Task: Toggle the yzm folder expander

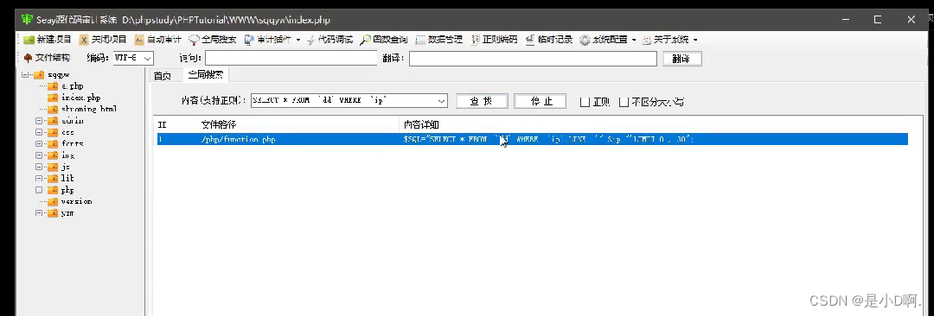Action: [x=39, y=212]
